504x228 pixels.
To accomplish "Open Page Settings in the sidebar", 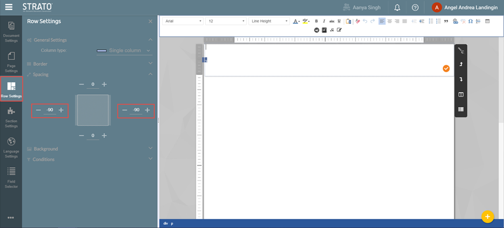I will (x=11, y=62).
